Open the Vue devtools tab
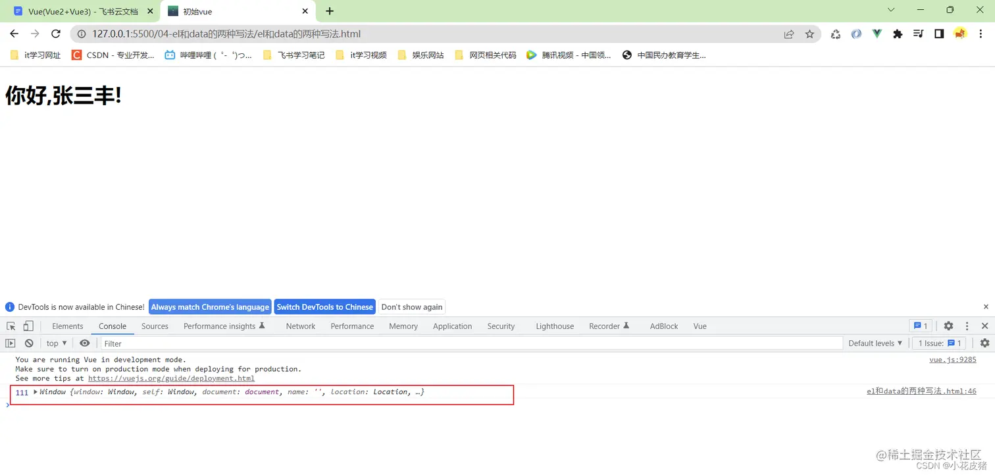The height and width of the screenshot is (475, 995). pyautogui.click(x=700, y=326)
